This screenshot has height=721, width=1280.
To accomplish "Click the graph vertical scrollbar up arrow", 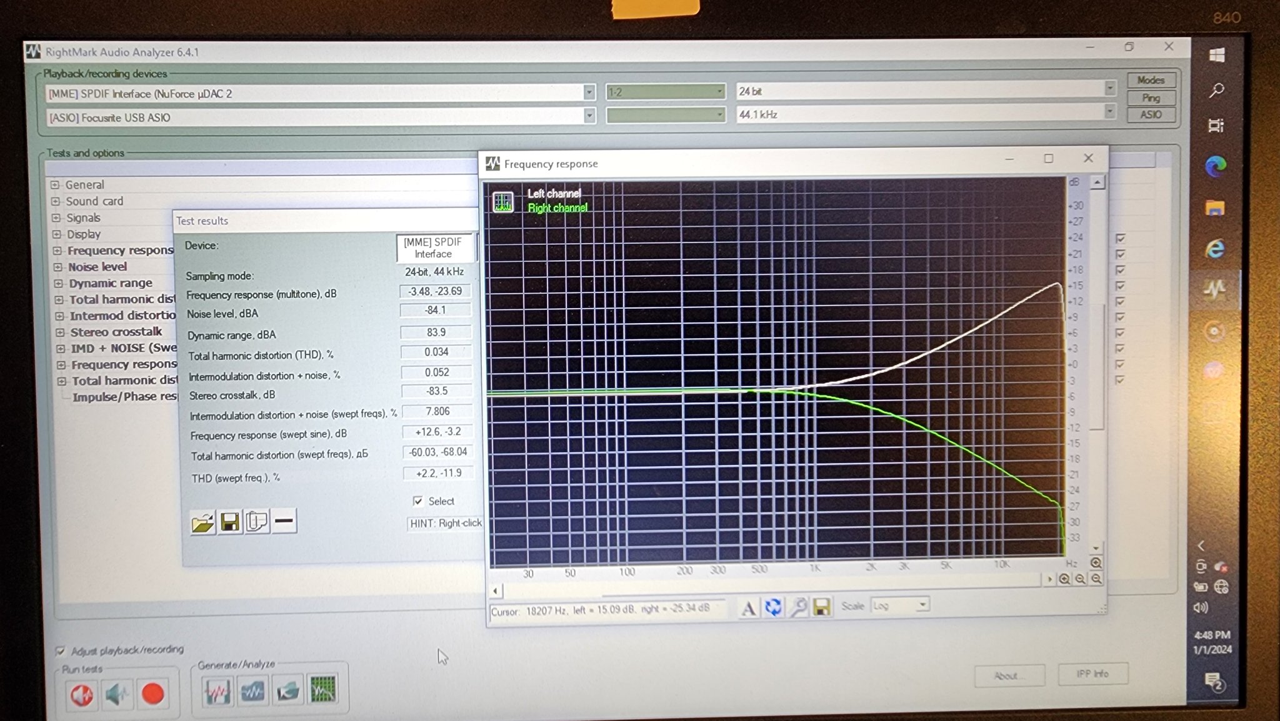I will 1097,182.
